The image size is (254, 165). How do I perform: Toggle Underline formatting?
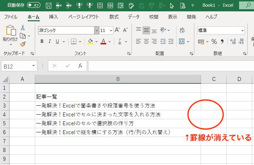pos(57,42)
